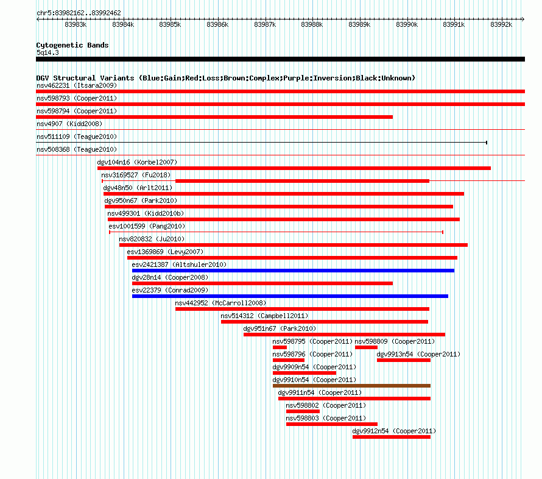Screen dimensions: 542x479
Task: Click nsv598803 (Cooper2011) label
Action: click(326, 418)
